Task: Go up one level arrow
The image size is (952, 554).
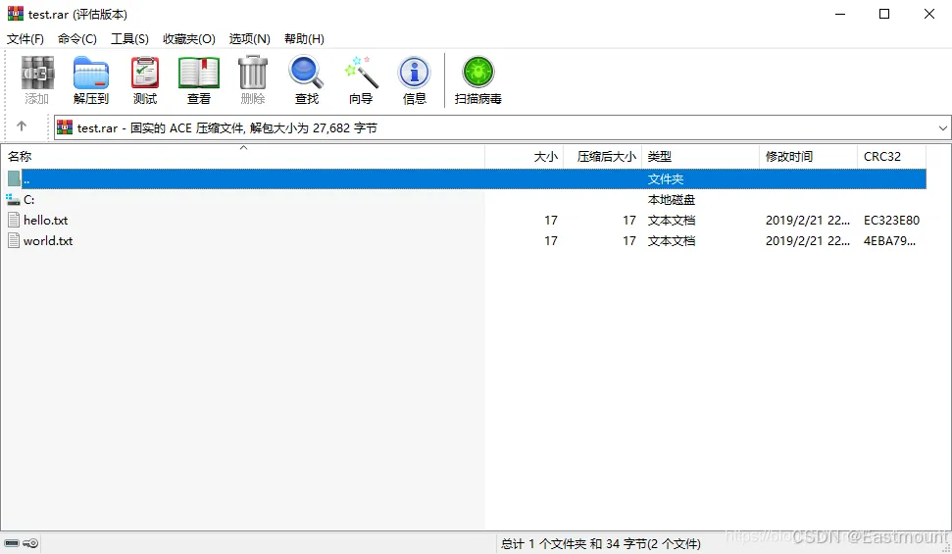Action: [x=22, y=126]
